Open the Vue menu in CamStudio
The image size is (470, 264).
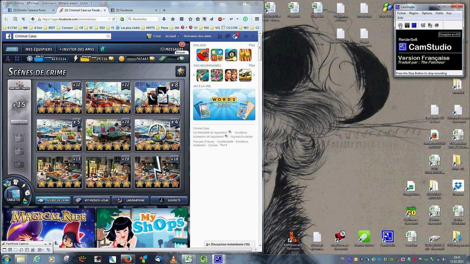point(449,13)
